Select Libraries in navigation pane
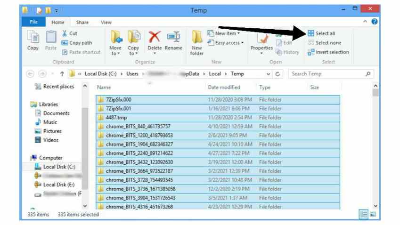The image size is (400, 225). 44,104
